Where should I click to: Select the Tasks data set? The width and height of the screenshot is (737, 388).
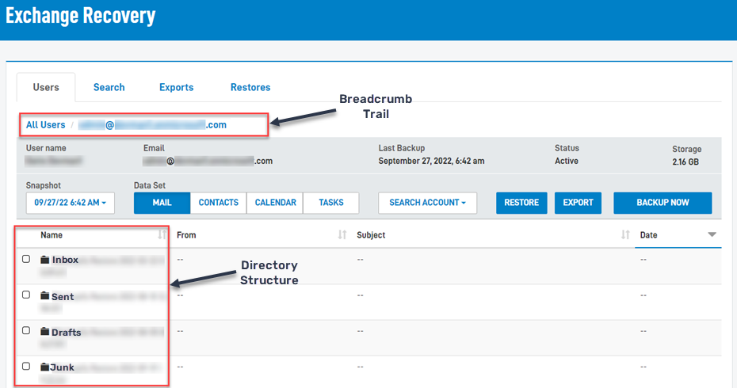[x=331, y=203]
